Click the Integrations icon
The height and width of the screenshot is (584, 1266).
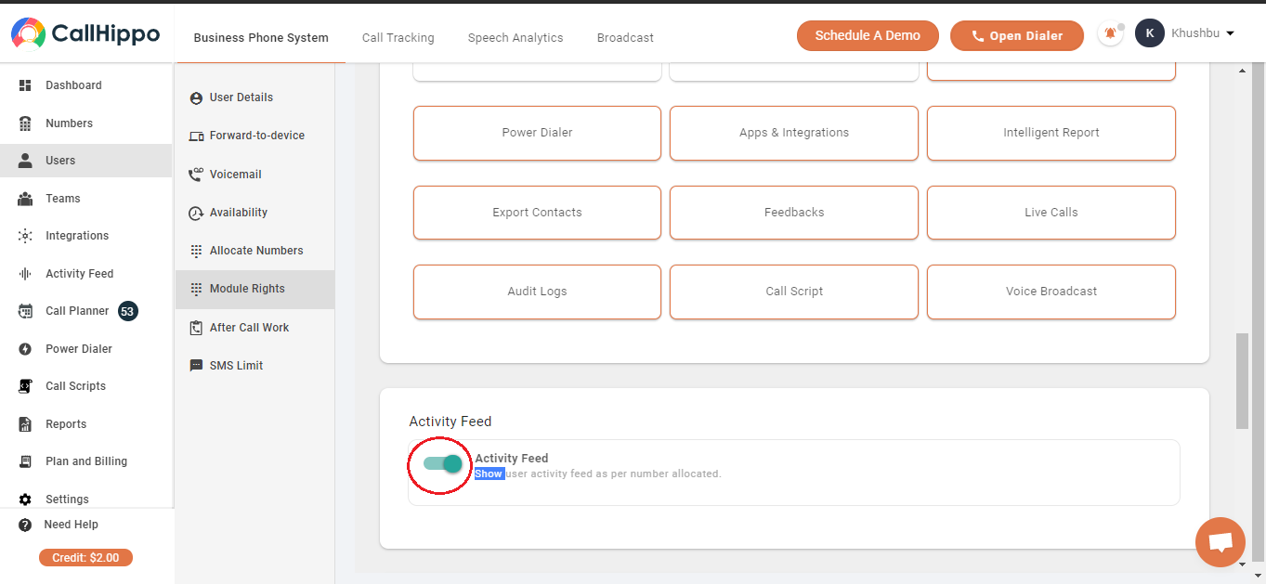(25, 236)
